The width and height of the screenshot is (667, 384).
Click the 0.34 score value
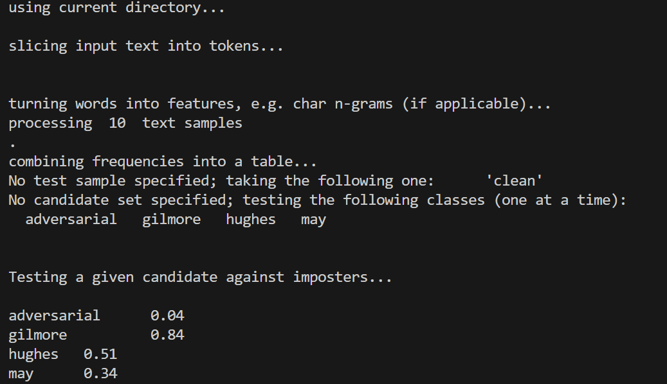point(100,374)
